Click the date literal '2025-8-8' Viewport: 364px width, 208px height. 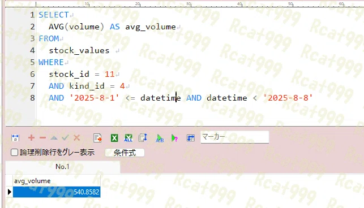point(288,98)
